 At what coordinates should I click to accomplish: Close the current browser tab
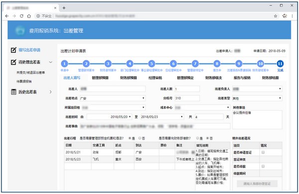tap(55, 8)
